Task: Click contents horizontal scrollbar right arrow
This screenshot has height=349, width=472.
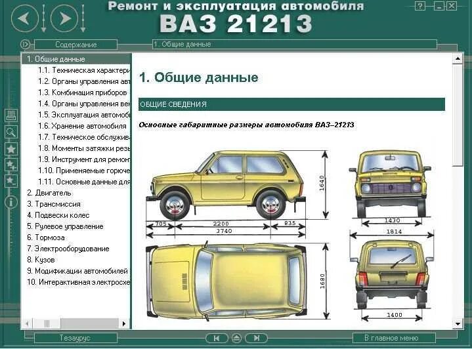Action: 124,323
